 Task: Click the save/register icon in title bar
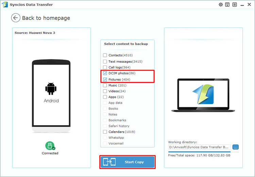[x=227, y=4]
